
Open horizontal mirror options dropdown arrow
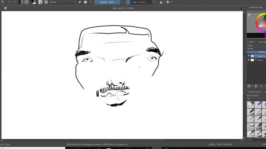165,2
